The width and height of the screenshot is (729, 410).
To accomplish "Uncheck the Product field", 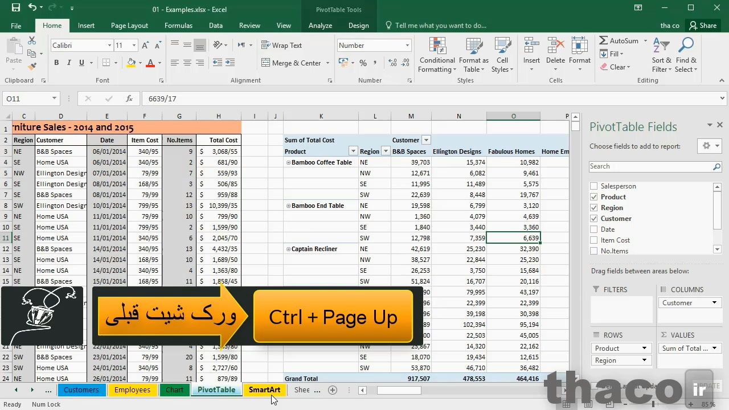I will pyautogui.click(x=594, y=197).
